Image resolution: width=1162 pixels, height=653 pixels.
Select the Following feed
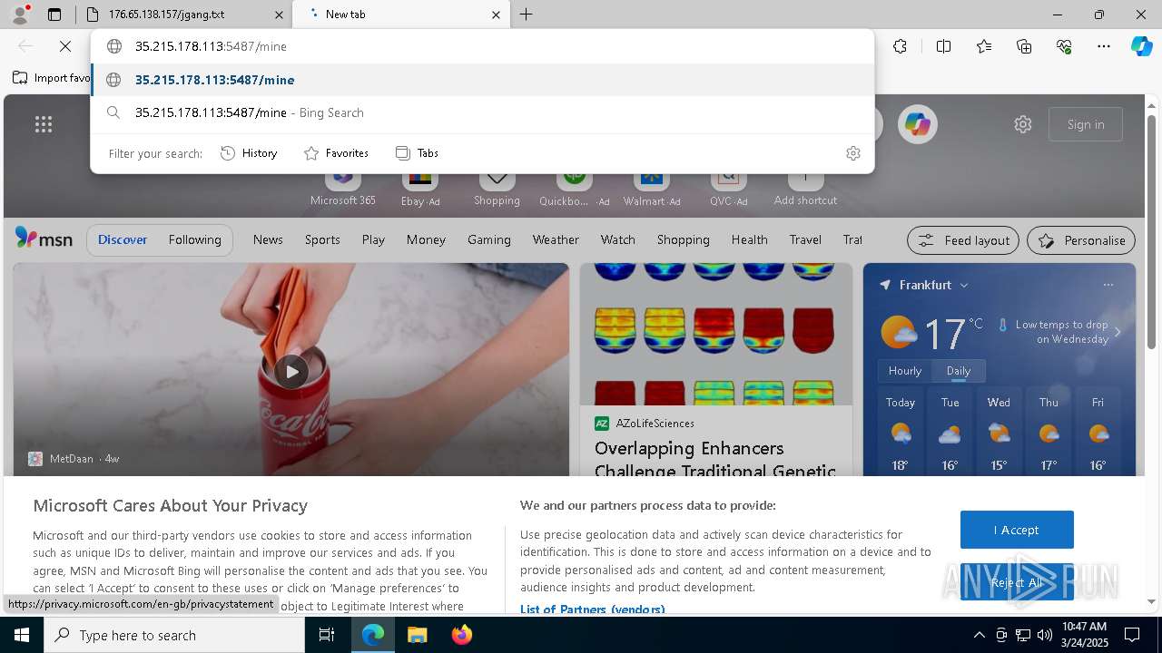194,239
